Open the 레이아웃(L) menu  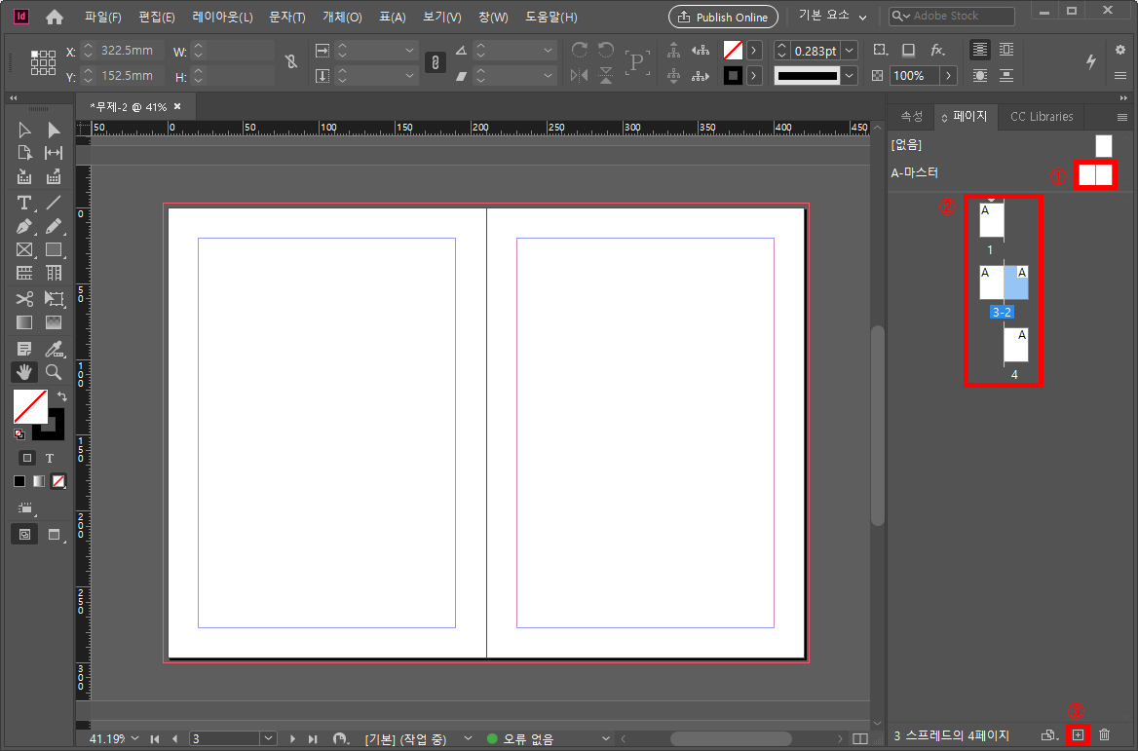point(222,17)
